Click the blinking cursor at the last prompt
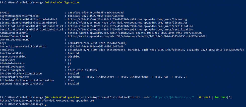Screen dimensions: 246x107 click(45, 105)
